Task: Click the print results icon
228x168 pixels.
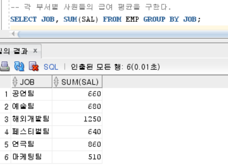Action: click(x=5, y=67)
